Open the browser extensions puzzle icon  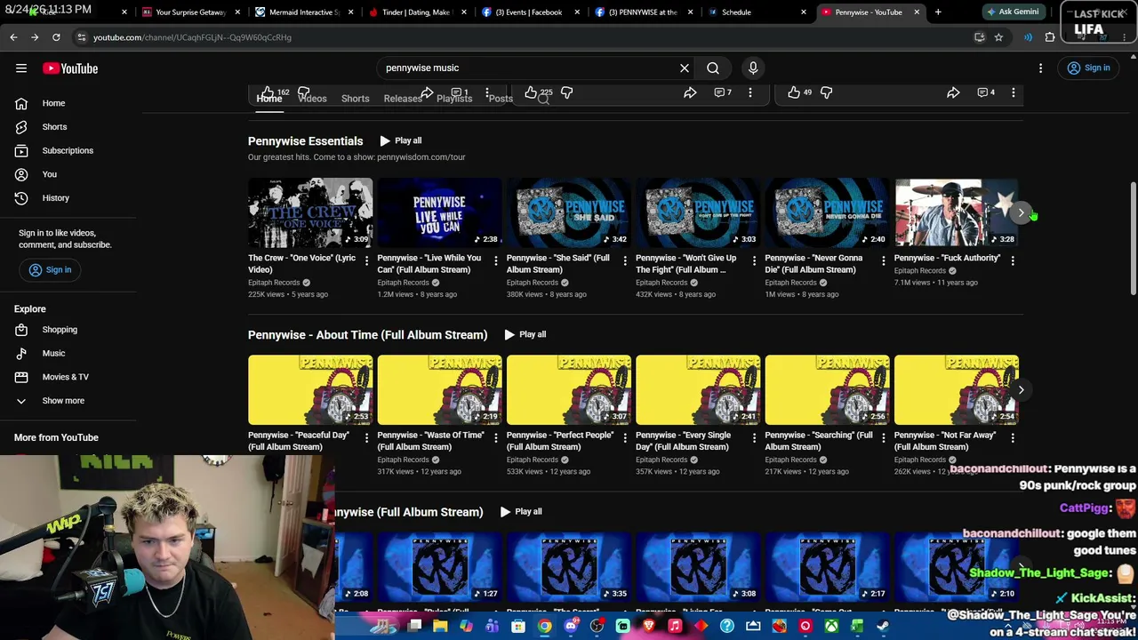click(1050, 37)
